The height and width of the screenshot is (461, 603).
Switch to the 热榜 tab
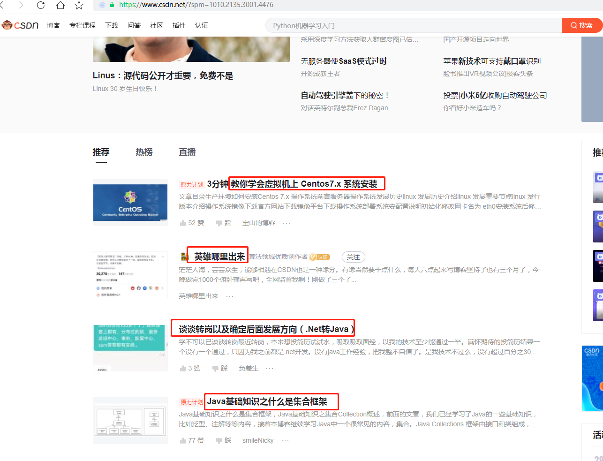[144, 152]
